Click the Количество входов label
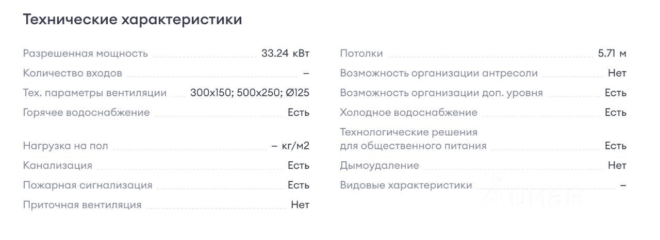The width and height of the screenshot is (660, 240). tap(73, 73)
